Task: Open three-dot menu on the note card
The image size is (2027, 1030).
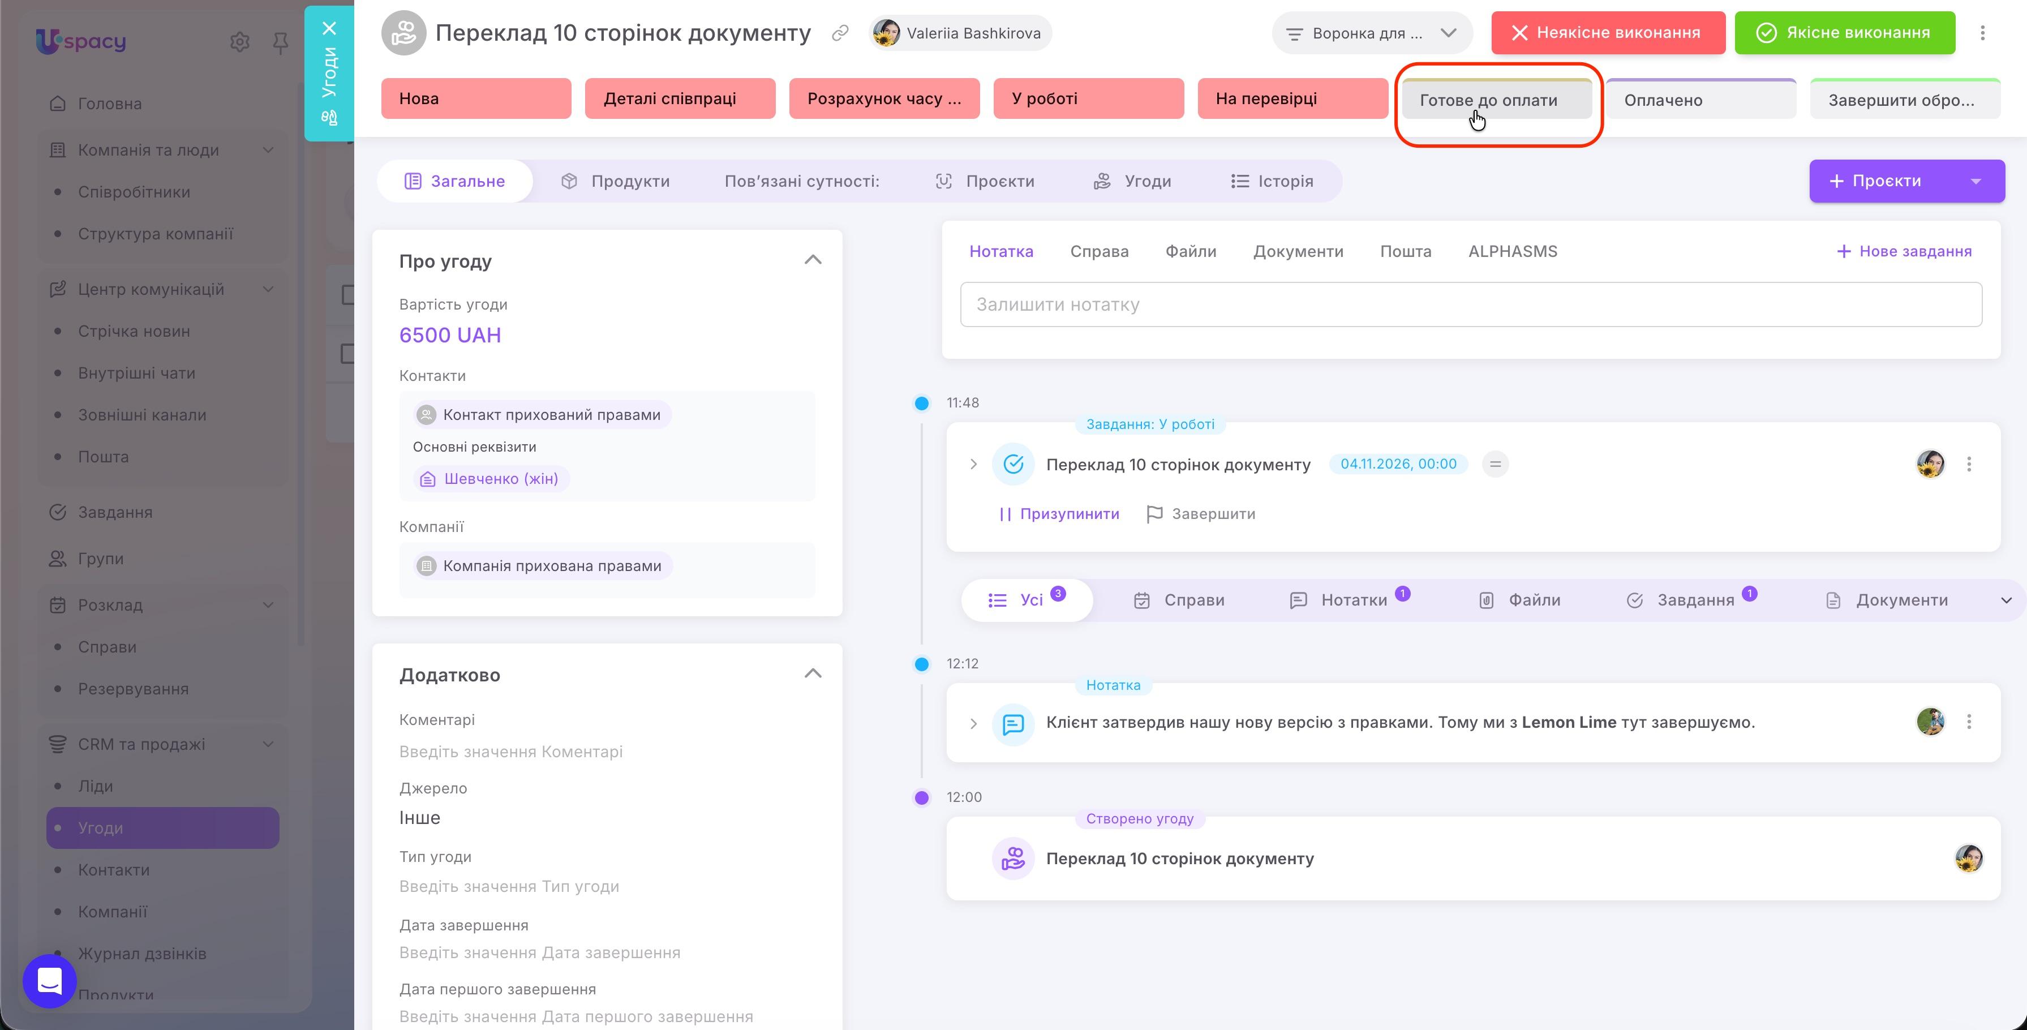Action: click(1969, 722)
